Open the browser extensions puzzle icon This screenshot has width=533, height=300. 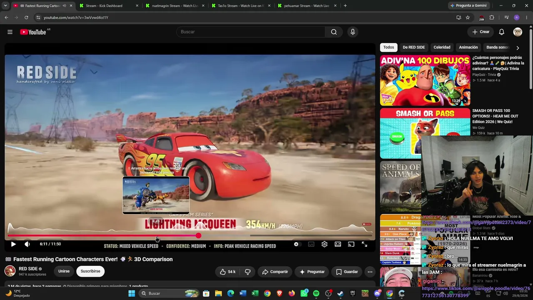click(492, 17)
